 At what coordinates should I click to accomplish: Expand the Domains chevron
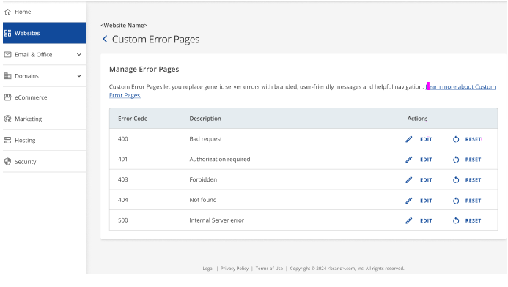pyautogui.click(x=79, y=76)
